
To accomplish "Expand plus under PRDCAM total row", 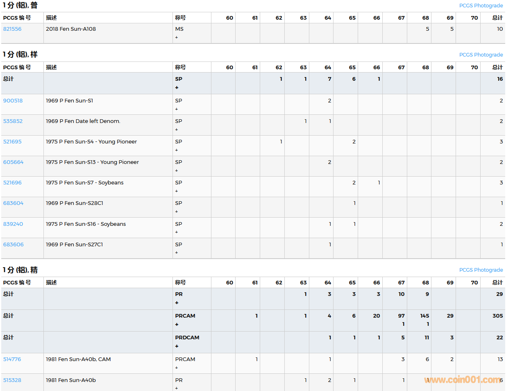I will pos(177,346).
